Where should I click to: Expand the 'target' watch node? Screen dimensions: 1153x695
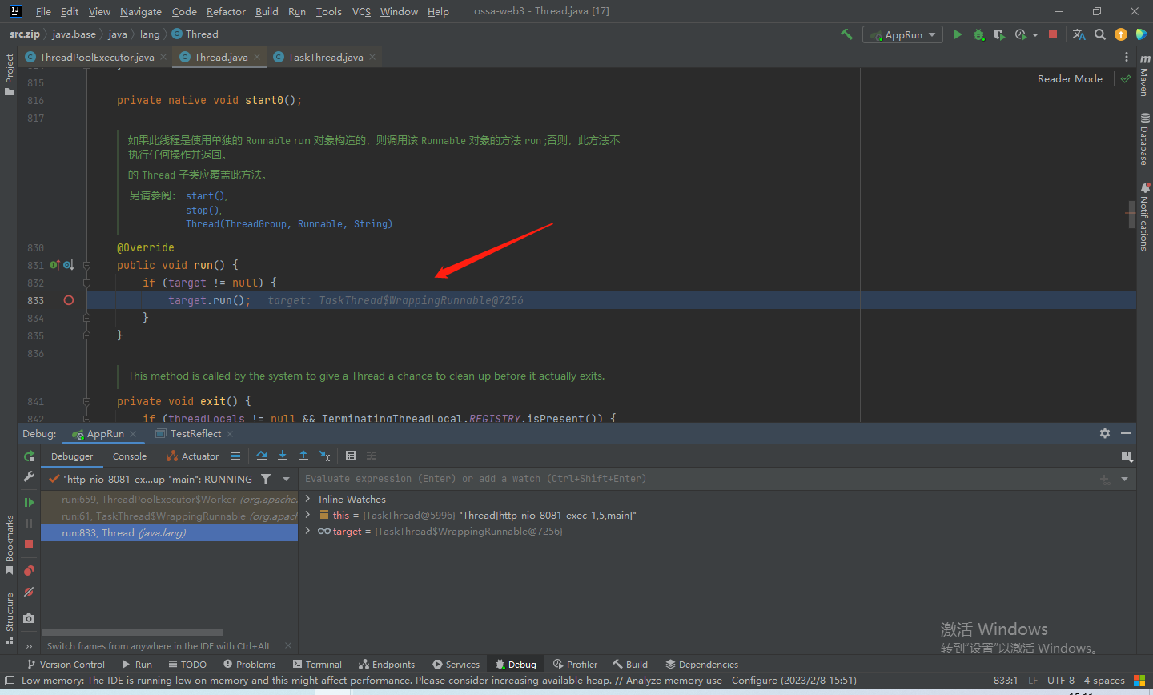[x=307, y=531]
